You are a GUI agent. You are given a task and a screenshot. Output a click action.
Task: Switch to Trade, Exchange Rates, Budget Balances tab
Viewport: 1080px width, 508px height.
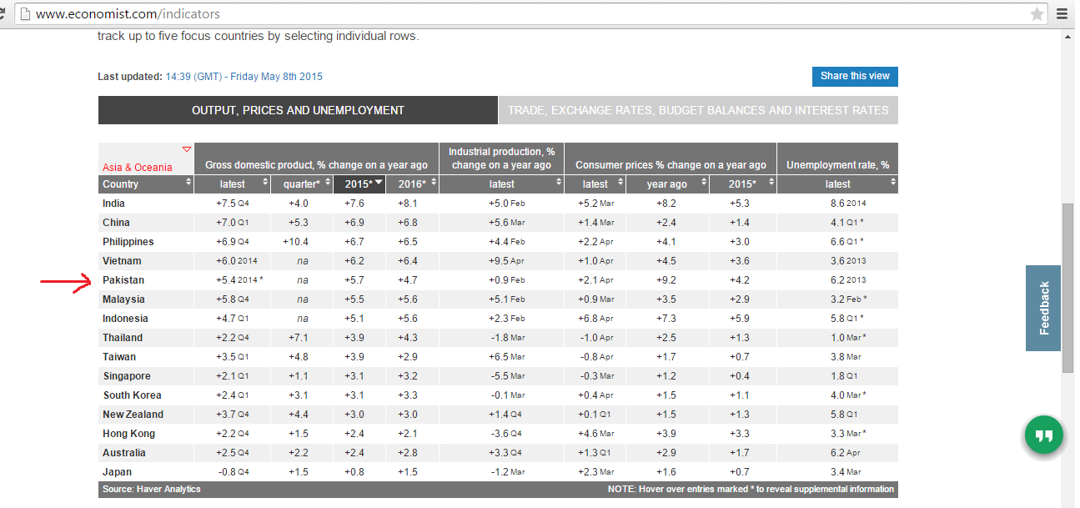(698, 110)
